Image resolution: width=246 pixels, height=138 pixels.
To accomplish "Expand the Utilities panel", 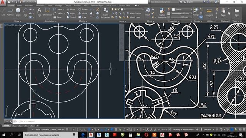I will click(x=211, y=21).
